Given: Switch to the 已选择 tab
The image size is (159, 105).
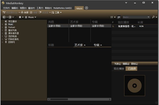Looking at the screenshot, I should click(x=131, y=69).
